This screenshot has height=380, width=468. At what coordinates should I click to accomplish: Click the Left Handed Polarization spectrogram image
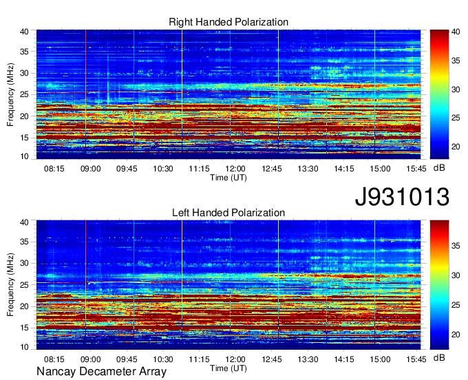pos(228,285)
